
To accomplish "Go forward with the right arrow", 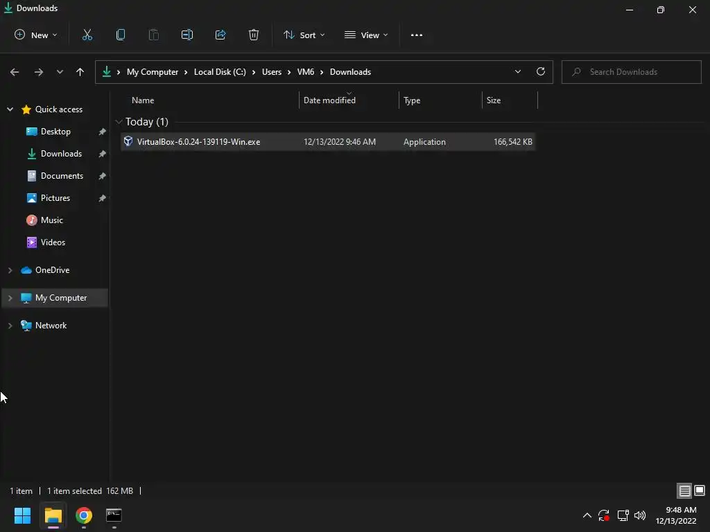I will (39, 72).
